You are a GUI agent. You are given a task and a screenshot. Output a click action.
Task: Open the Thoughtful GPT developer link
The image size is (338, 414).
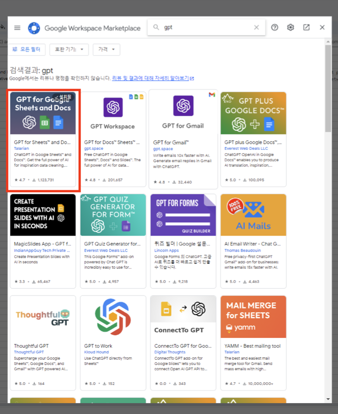point(29,352)
